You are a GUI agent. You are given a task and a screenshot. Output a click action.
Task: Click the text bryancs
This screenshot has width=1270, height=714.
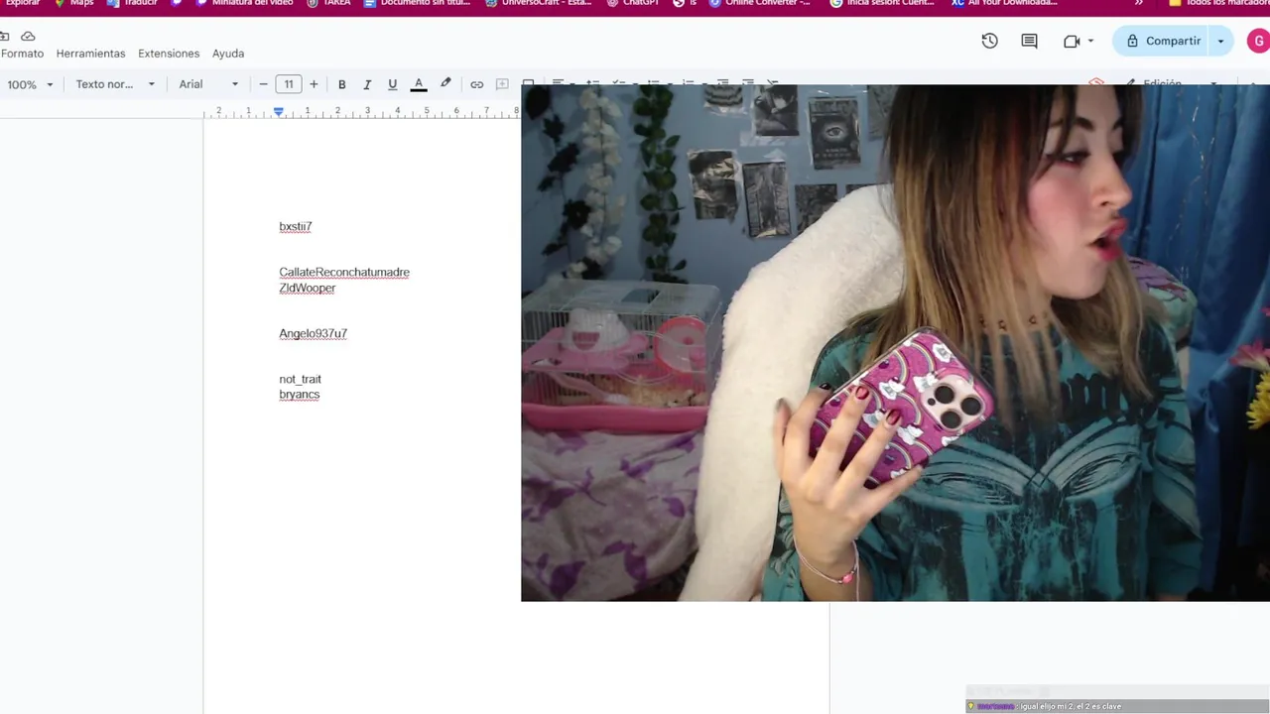pyautogui.click(x=300, y=394)
